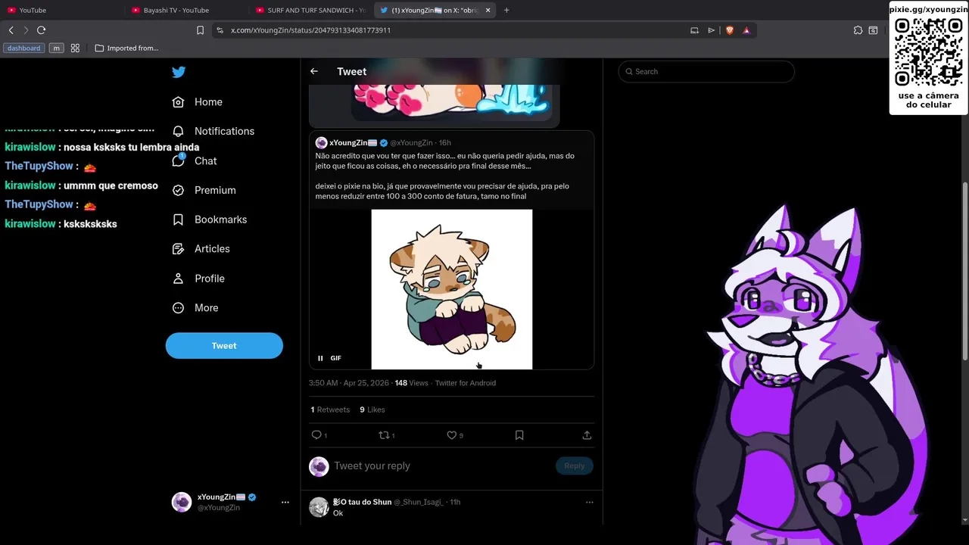
Task: Open O tau do Shun's profile avatar
Action: 319,507
